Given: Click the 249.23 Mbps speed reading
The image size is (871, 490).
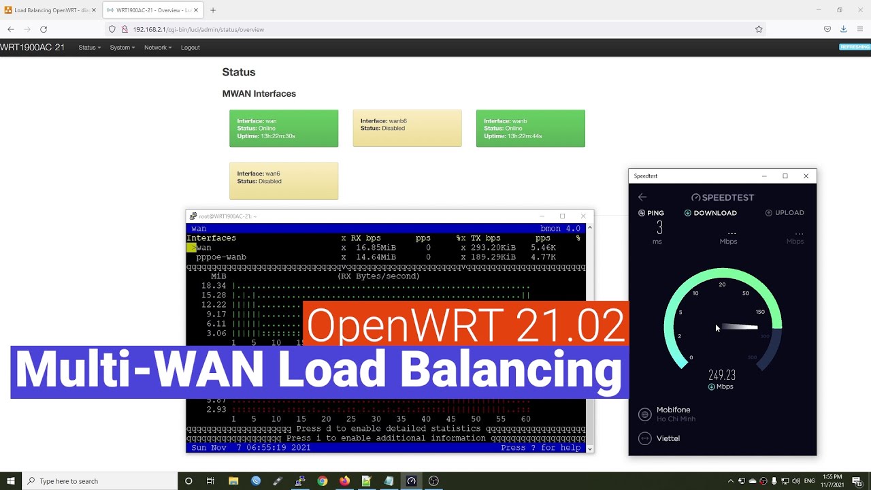Looking at the screenshot, I should (x=722, y=375).
